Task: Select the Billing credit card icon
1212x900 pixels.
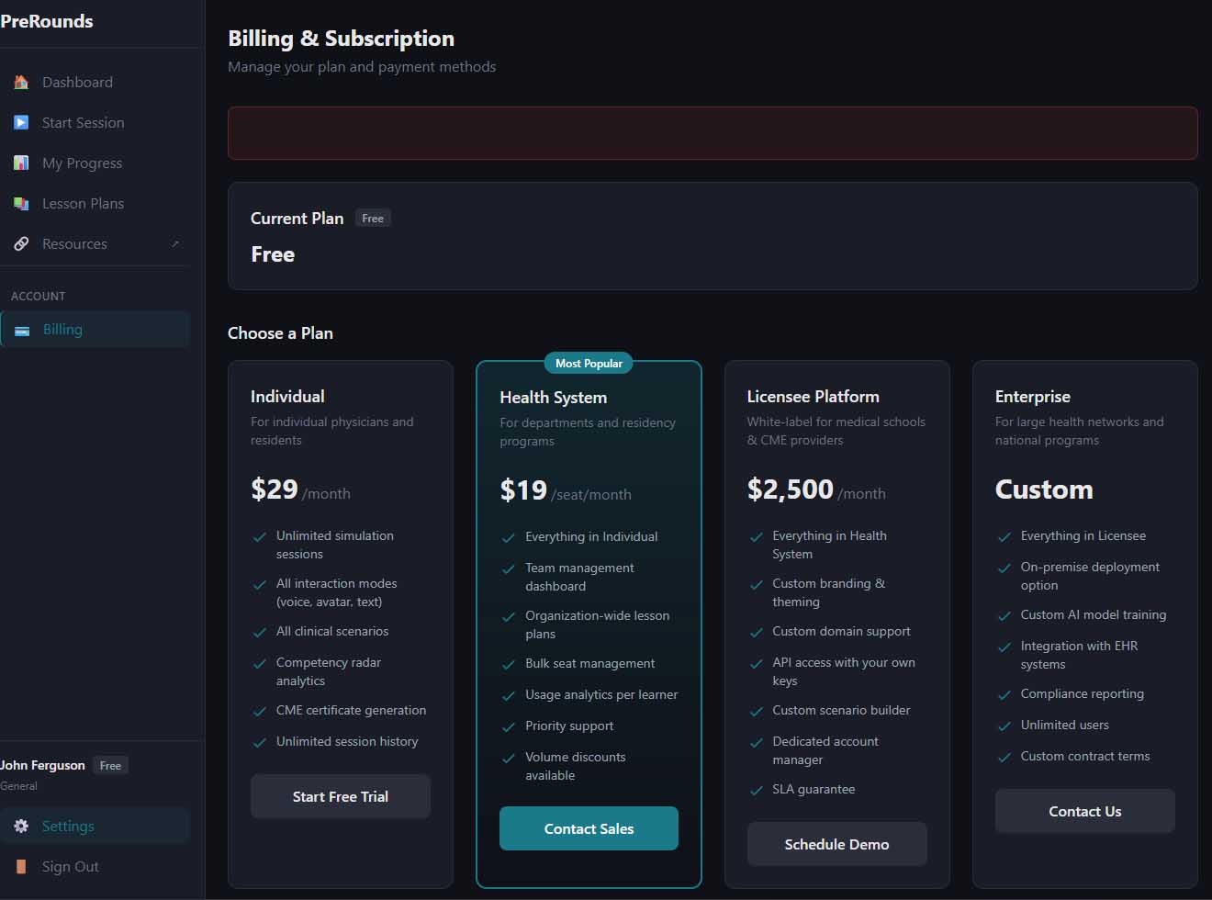Action: click(21, 329)
